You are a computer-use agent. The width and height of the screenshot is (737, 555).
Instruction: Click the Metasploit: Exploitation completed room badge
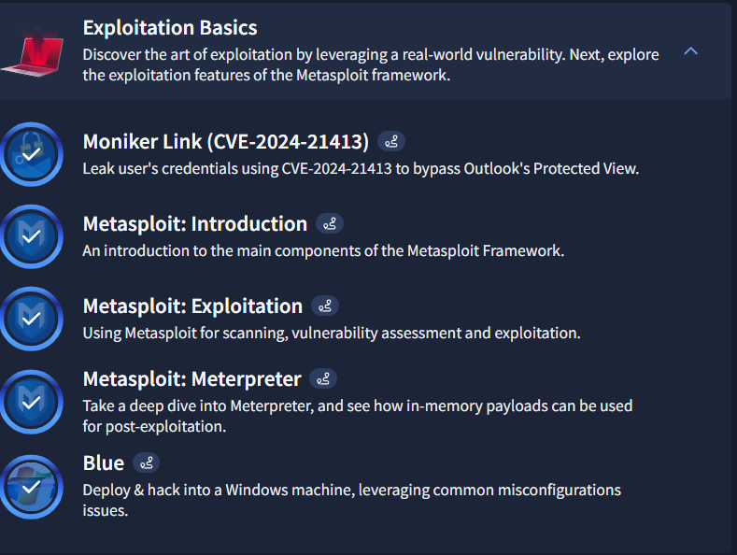(31, 319)
